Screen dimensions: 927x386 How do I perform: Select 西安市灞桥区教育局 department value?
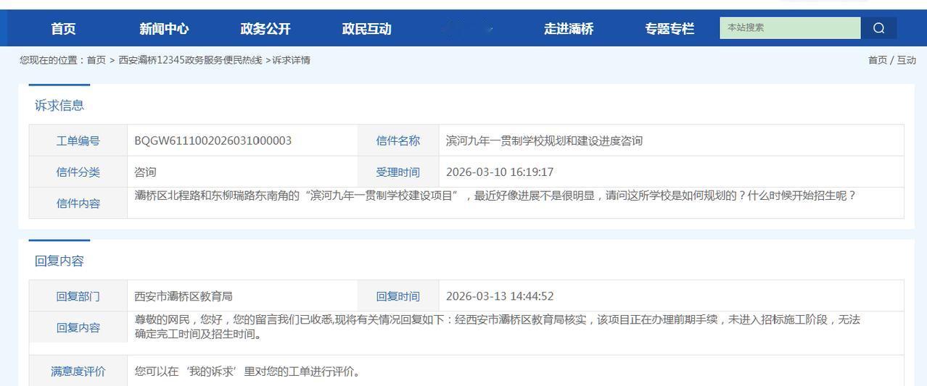click(x=184, y=296)
